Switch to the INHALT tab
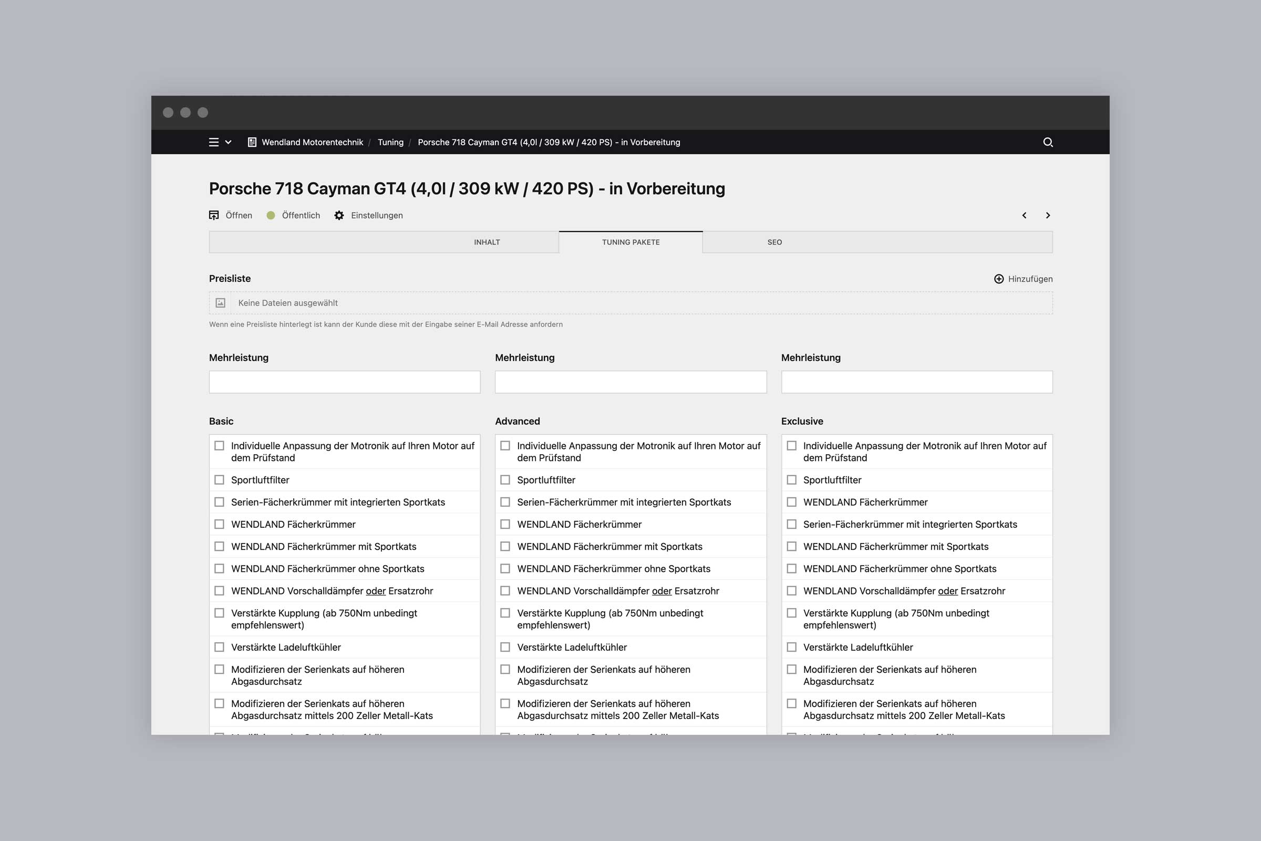 click(x=487, y=242)
